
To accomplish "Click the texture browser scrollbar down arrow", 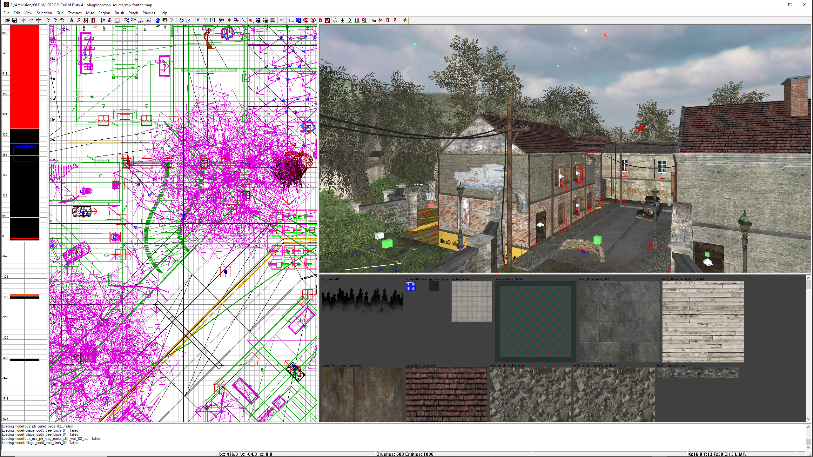I will click(x=808, y=419).
